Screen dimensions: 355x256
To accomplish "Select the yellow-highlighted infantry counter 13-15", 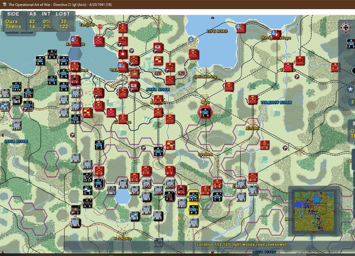I will pyautogui.click(x=193, y=197).
